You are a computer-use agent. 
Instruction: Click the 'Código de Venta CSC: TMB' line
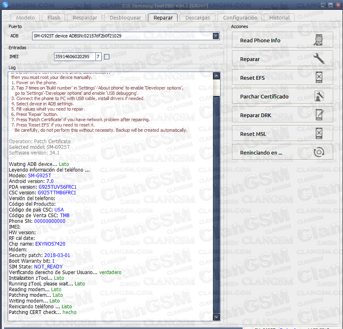[39, 216]
